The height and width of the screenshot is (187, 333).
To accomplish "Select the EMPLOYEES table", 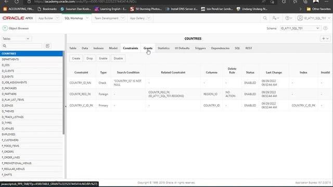I will click(x=31, y=135).
